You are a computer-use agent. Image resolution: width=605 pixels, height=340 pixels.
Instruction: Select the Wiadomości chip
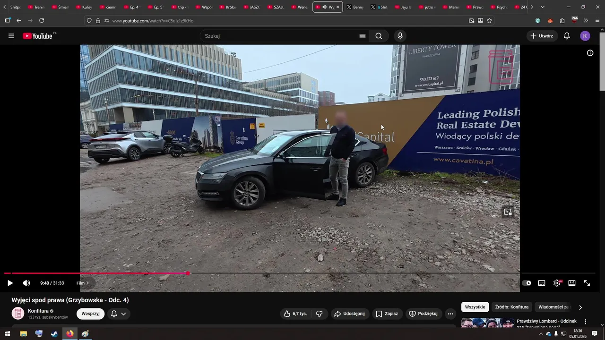pos(553,307)
